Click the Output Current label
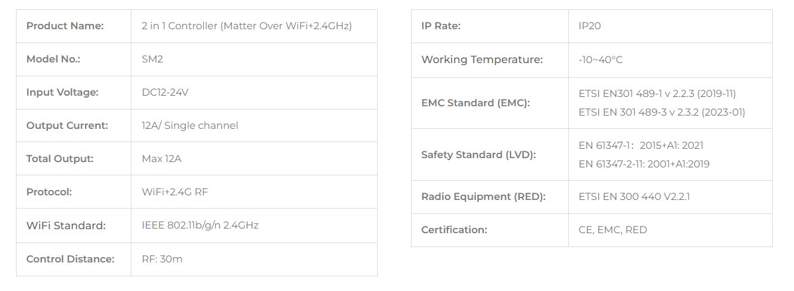Image resolution: width=794 pixels, height=291 pixels. (x=66, y=126)
